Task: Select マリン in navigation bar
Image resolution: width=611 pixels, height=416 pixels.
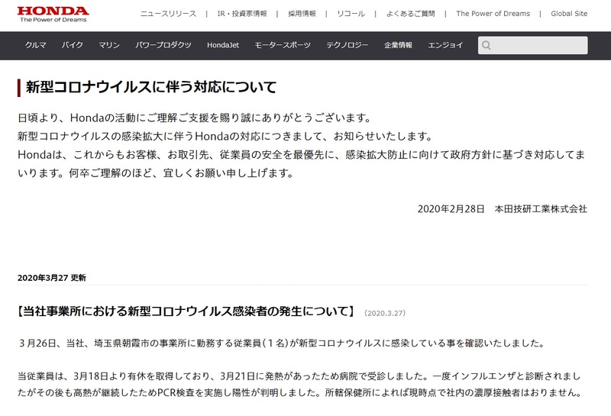Action: (109, 45)
